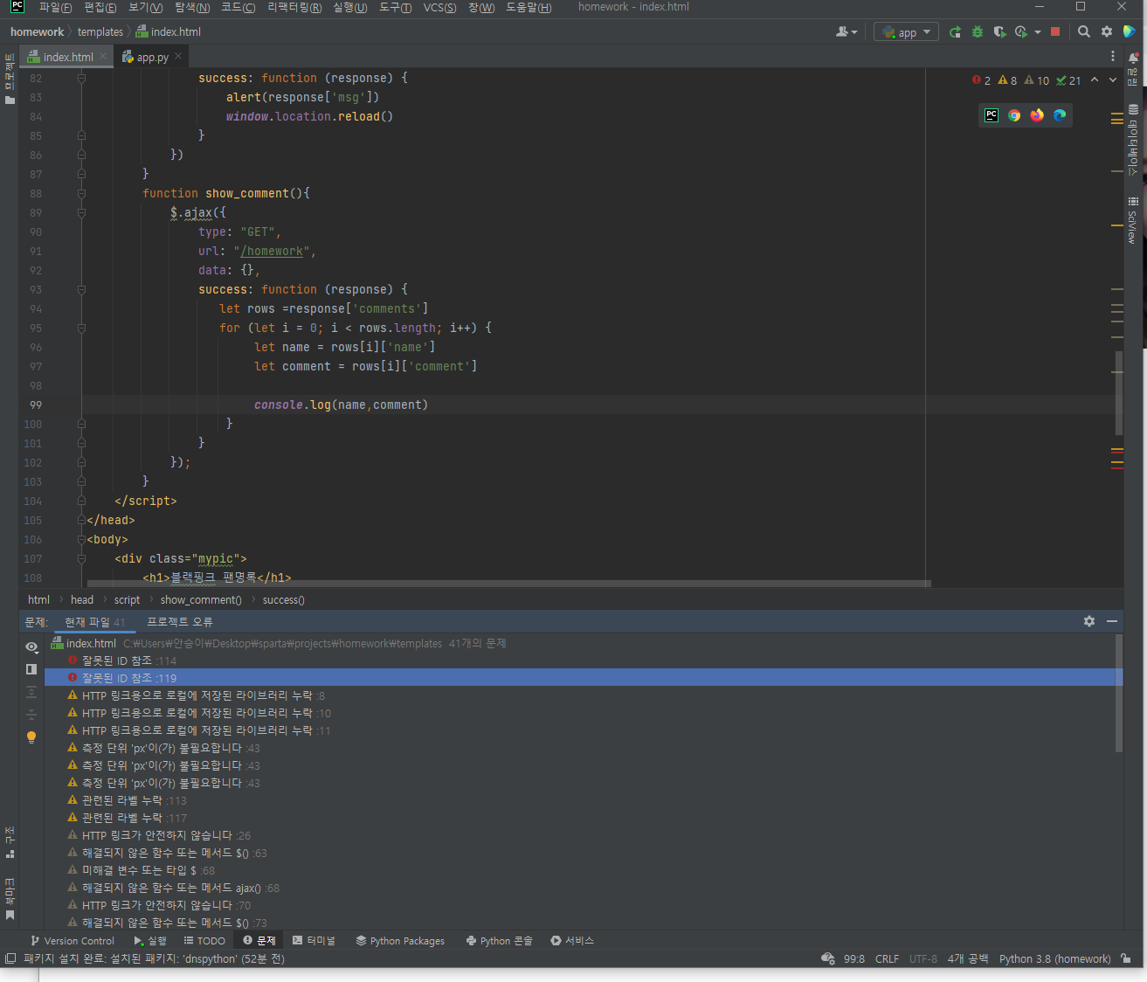Toggle read-only lock icon in status bar
Image resolution: width=1147 pixels, height=982 pixels.
pyautogui.click(x=1127, y=958)
